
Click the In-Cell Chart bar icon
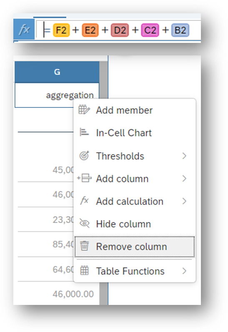click(84, 132)
